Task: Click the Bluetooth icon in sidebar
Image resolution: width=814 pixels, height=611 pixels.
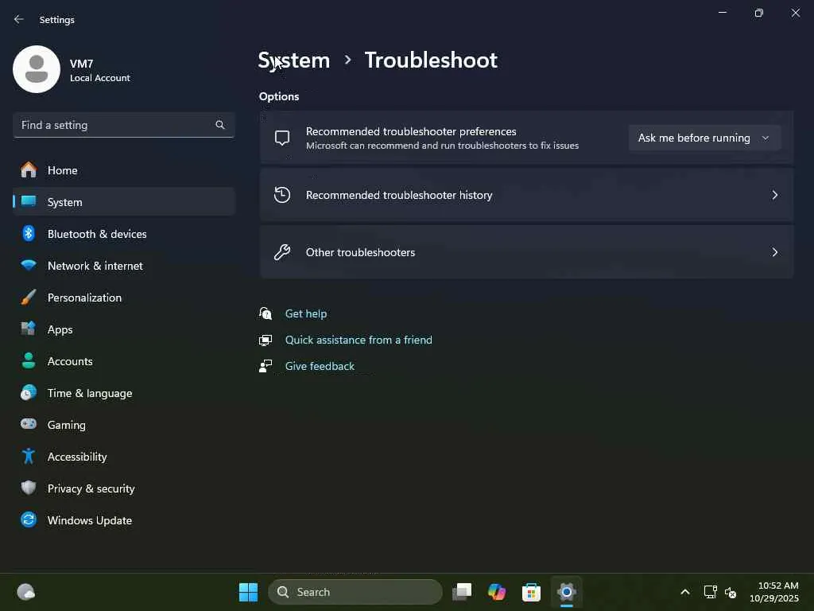Action: pyautogui.click(x=29, y=233)
